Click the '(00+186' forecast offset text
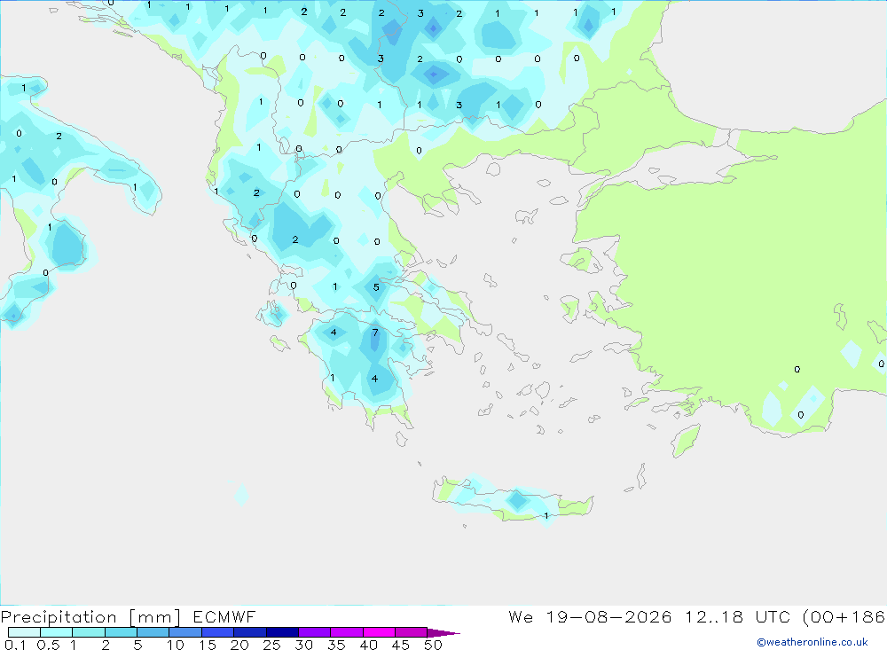 point(844,617)
